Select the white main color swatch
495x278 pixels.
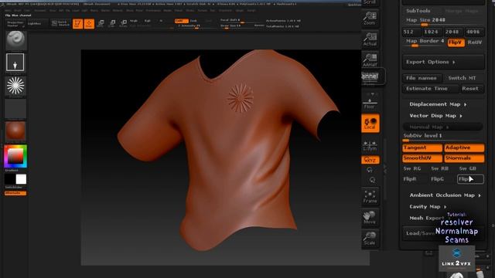[x=21, y=179]
